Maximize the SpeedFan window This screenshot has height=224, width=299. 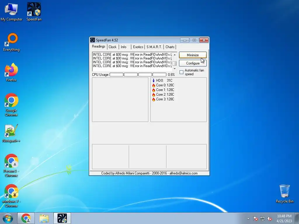tap(194, 40)
